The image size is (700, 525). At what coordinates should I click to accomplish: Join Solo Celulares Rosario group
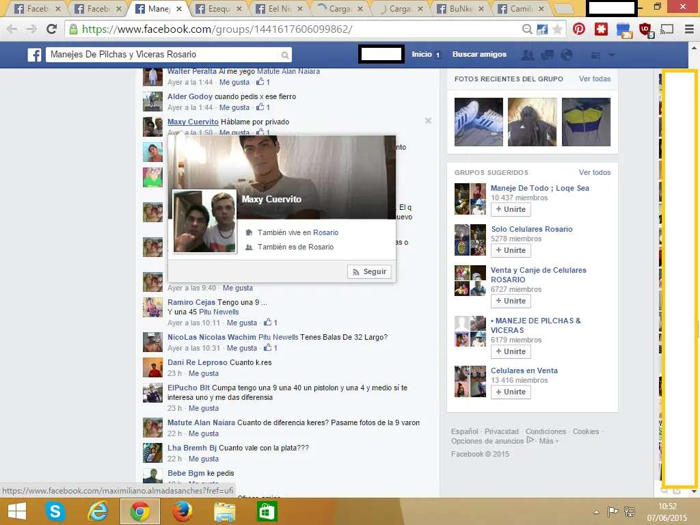[511, 250]
